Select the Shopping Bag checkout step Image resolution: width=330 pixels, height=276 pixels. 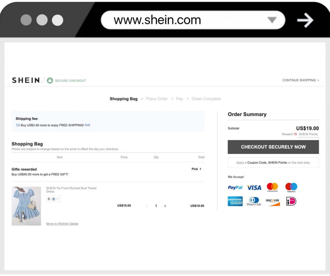[123, 99]
